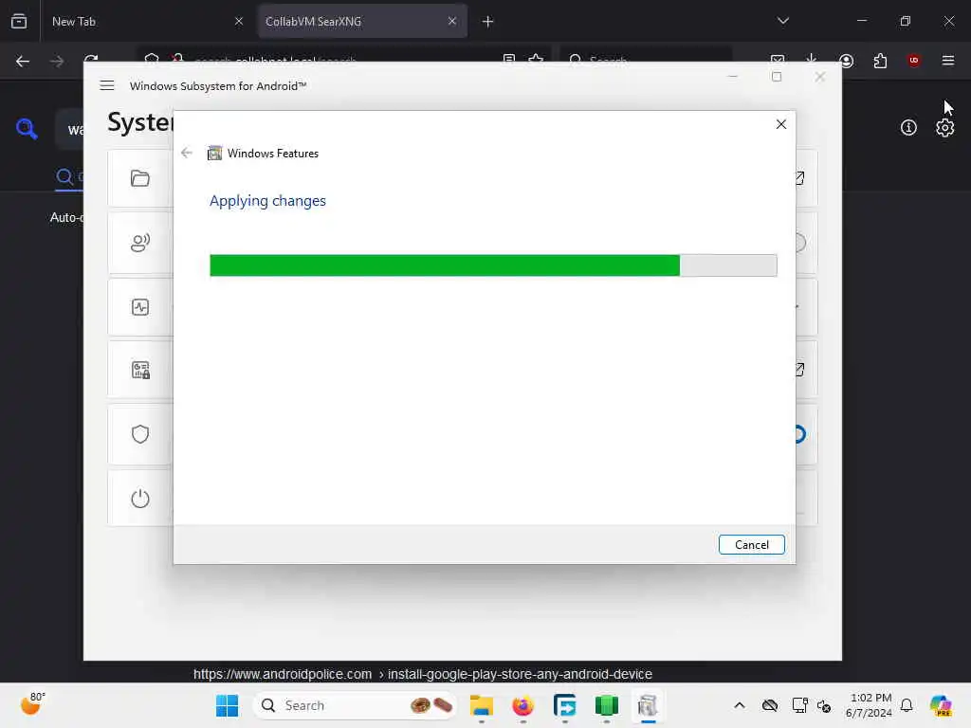Open the Firefox application menu
Viewport: 971px width, 728px height.
(x=947, y=60)
